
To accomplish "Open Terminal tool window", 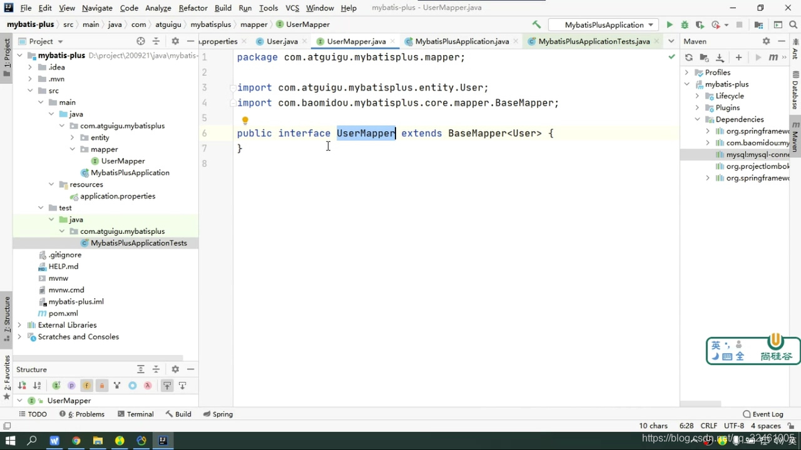I will pyautogui.click(x=135, y=414).
